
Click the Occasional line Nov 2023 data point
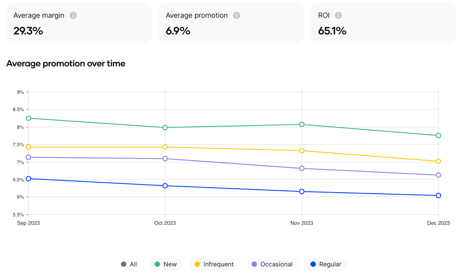302,168
